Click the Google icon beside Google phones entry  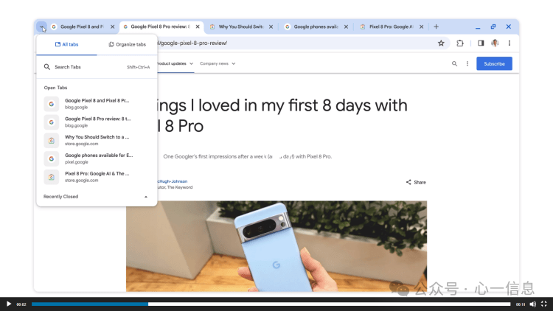point(52,159)
